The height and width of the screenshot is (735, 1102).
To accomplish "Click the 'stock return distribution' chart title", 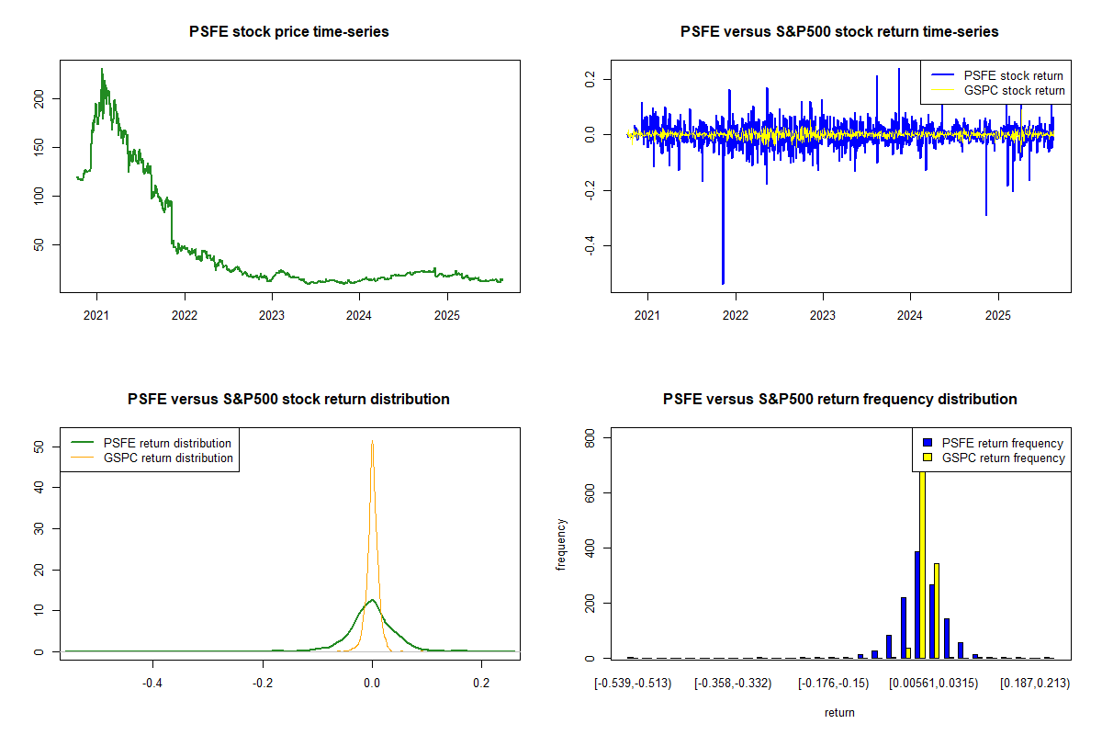I will coord(289,400).
